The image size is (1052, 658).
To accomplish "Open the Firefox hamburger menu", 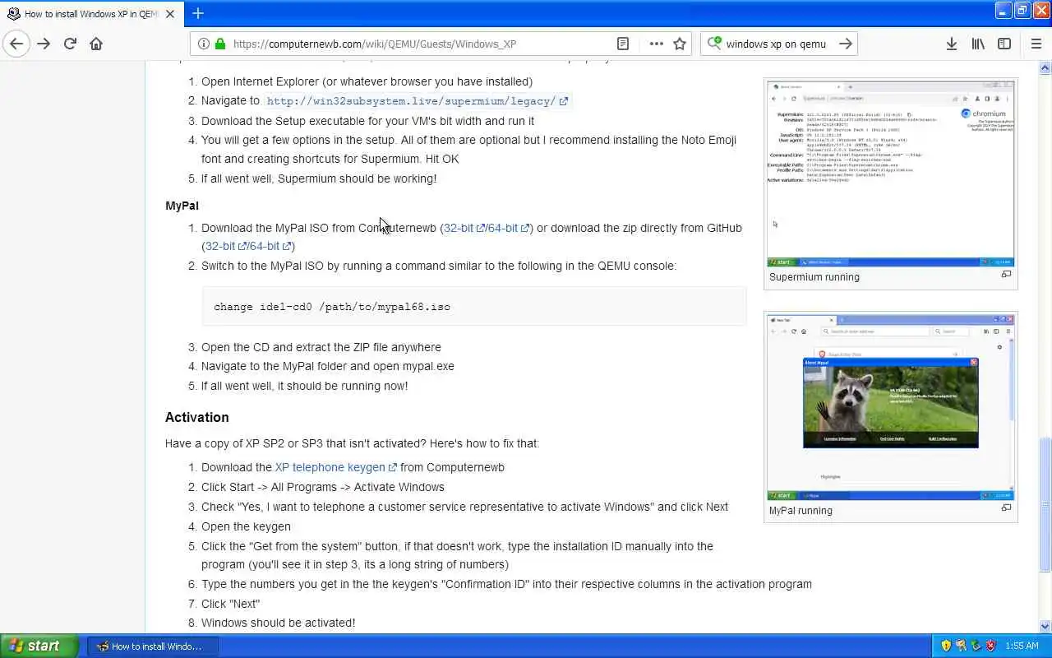I will tap(1036, 44).
